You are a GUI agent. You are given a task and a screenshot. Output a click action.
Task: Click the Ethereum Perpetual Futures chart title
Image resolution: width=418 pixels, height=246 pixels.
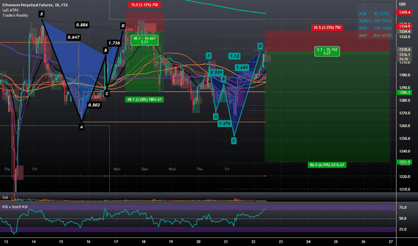click(35, 5)
